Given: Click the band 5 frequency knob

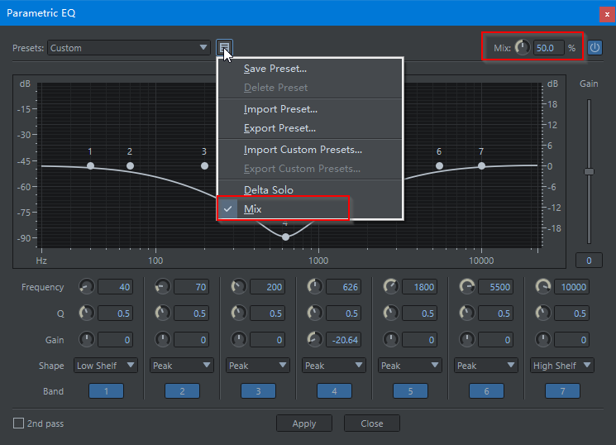Looking at the screenshot, I should (x=391, y=287).
